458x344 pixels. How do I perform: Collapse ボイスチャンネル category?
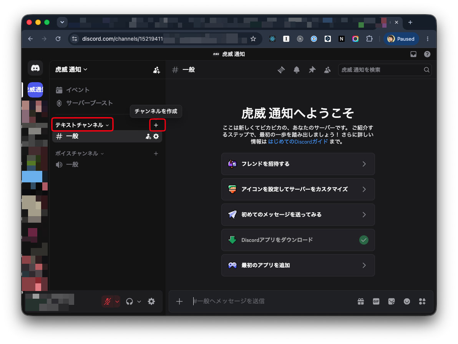pos(80,154)
